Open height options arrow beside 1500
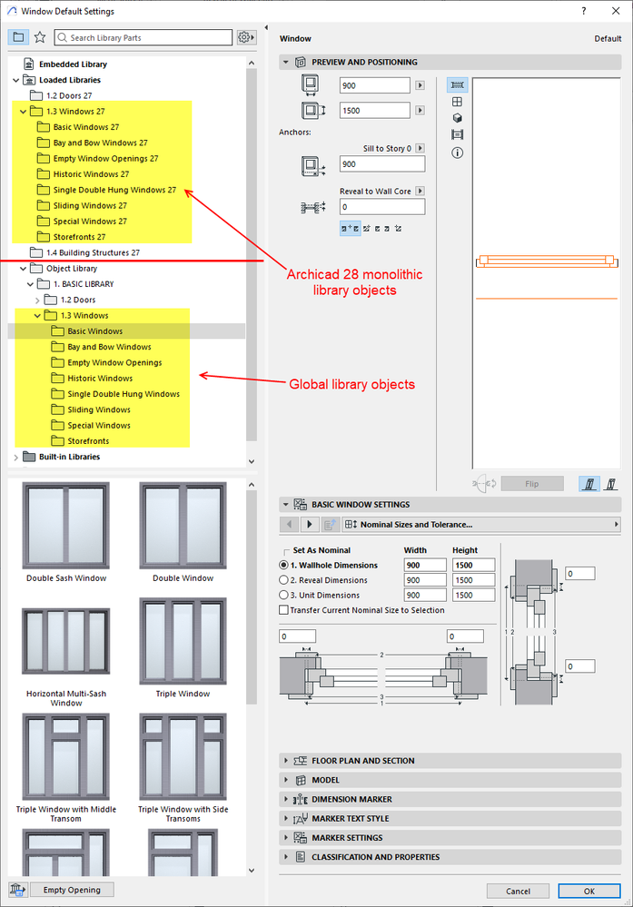633x907 pixels. [420, 110]
